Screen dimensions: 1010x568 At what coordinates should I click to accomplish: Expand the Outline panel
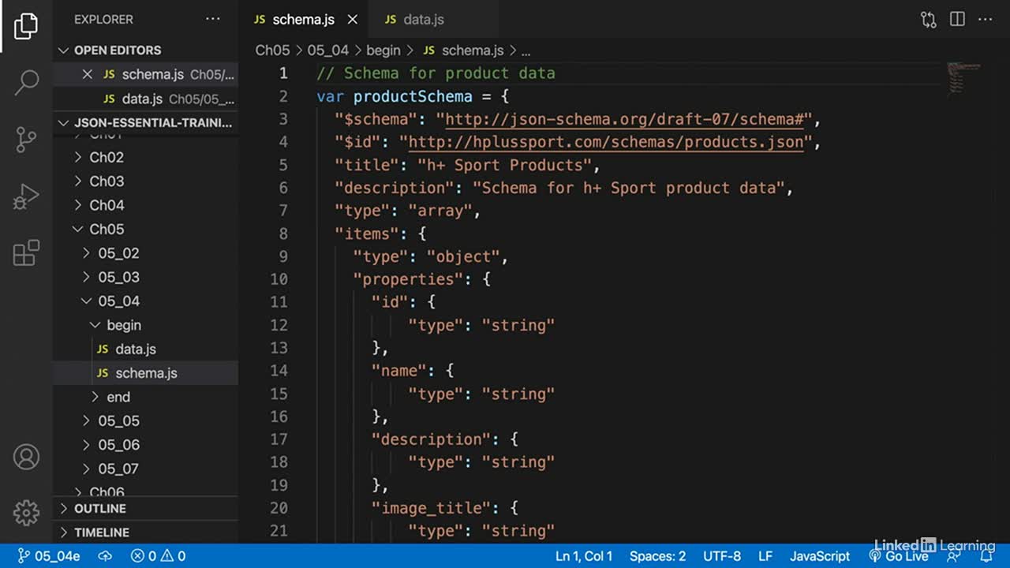point(145,509)
